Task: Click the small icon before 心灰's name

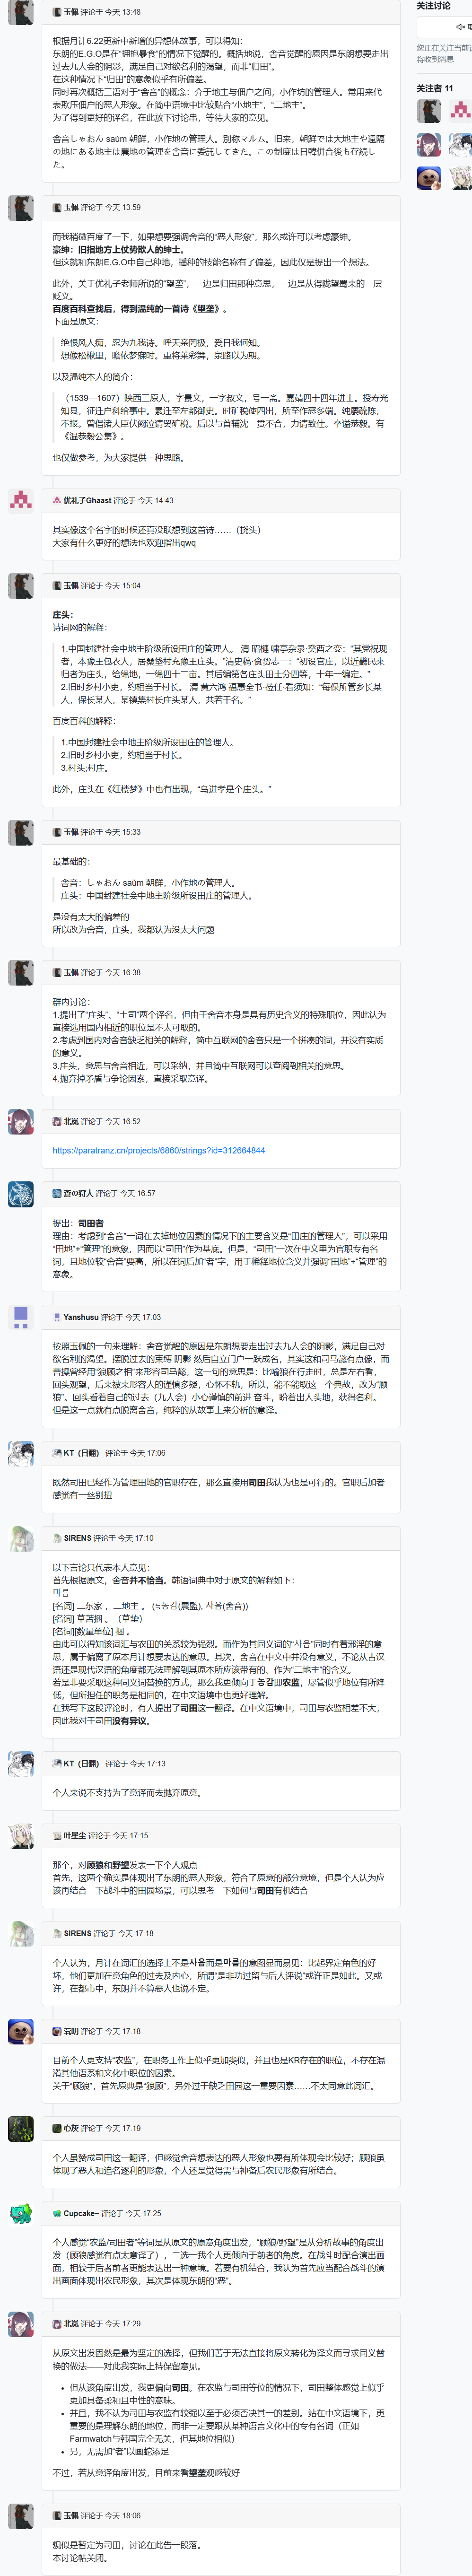Action: click(57, 2128)
